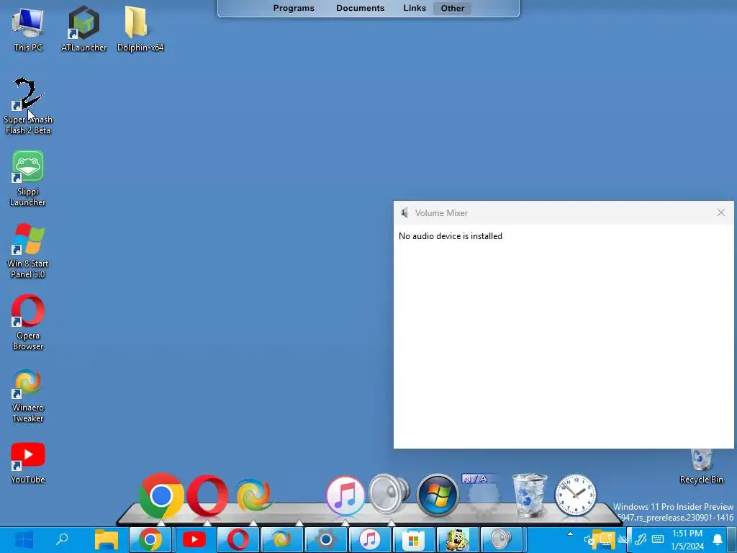Select Win 8 Start Panel 3.0 shortcut
Image resolution: width=737 pixels, height=553 pixels.
tap(28, 251)
